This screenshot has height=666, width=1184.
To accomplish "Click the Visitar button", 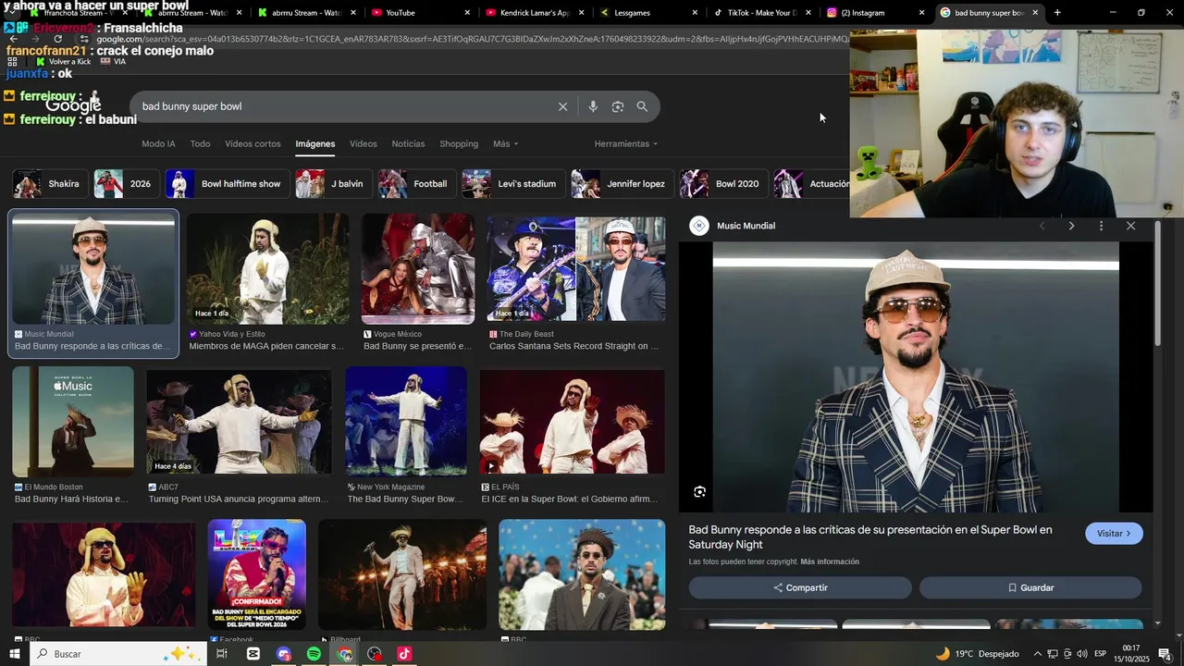I will tap(1114, 534).
